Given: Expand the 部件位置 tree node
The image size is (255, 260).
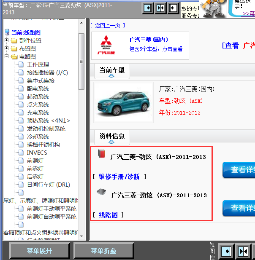Looking at the screenshot, I should (x=6, y=40).
